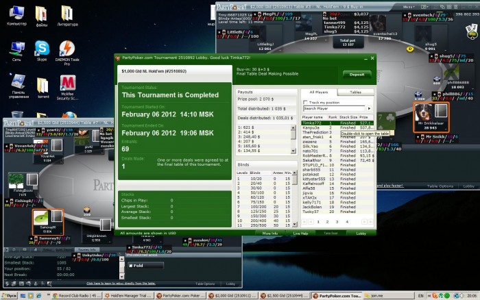
Task: Click blinds level 7 row 100/200
Action: [264, 207]
